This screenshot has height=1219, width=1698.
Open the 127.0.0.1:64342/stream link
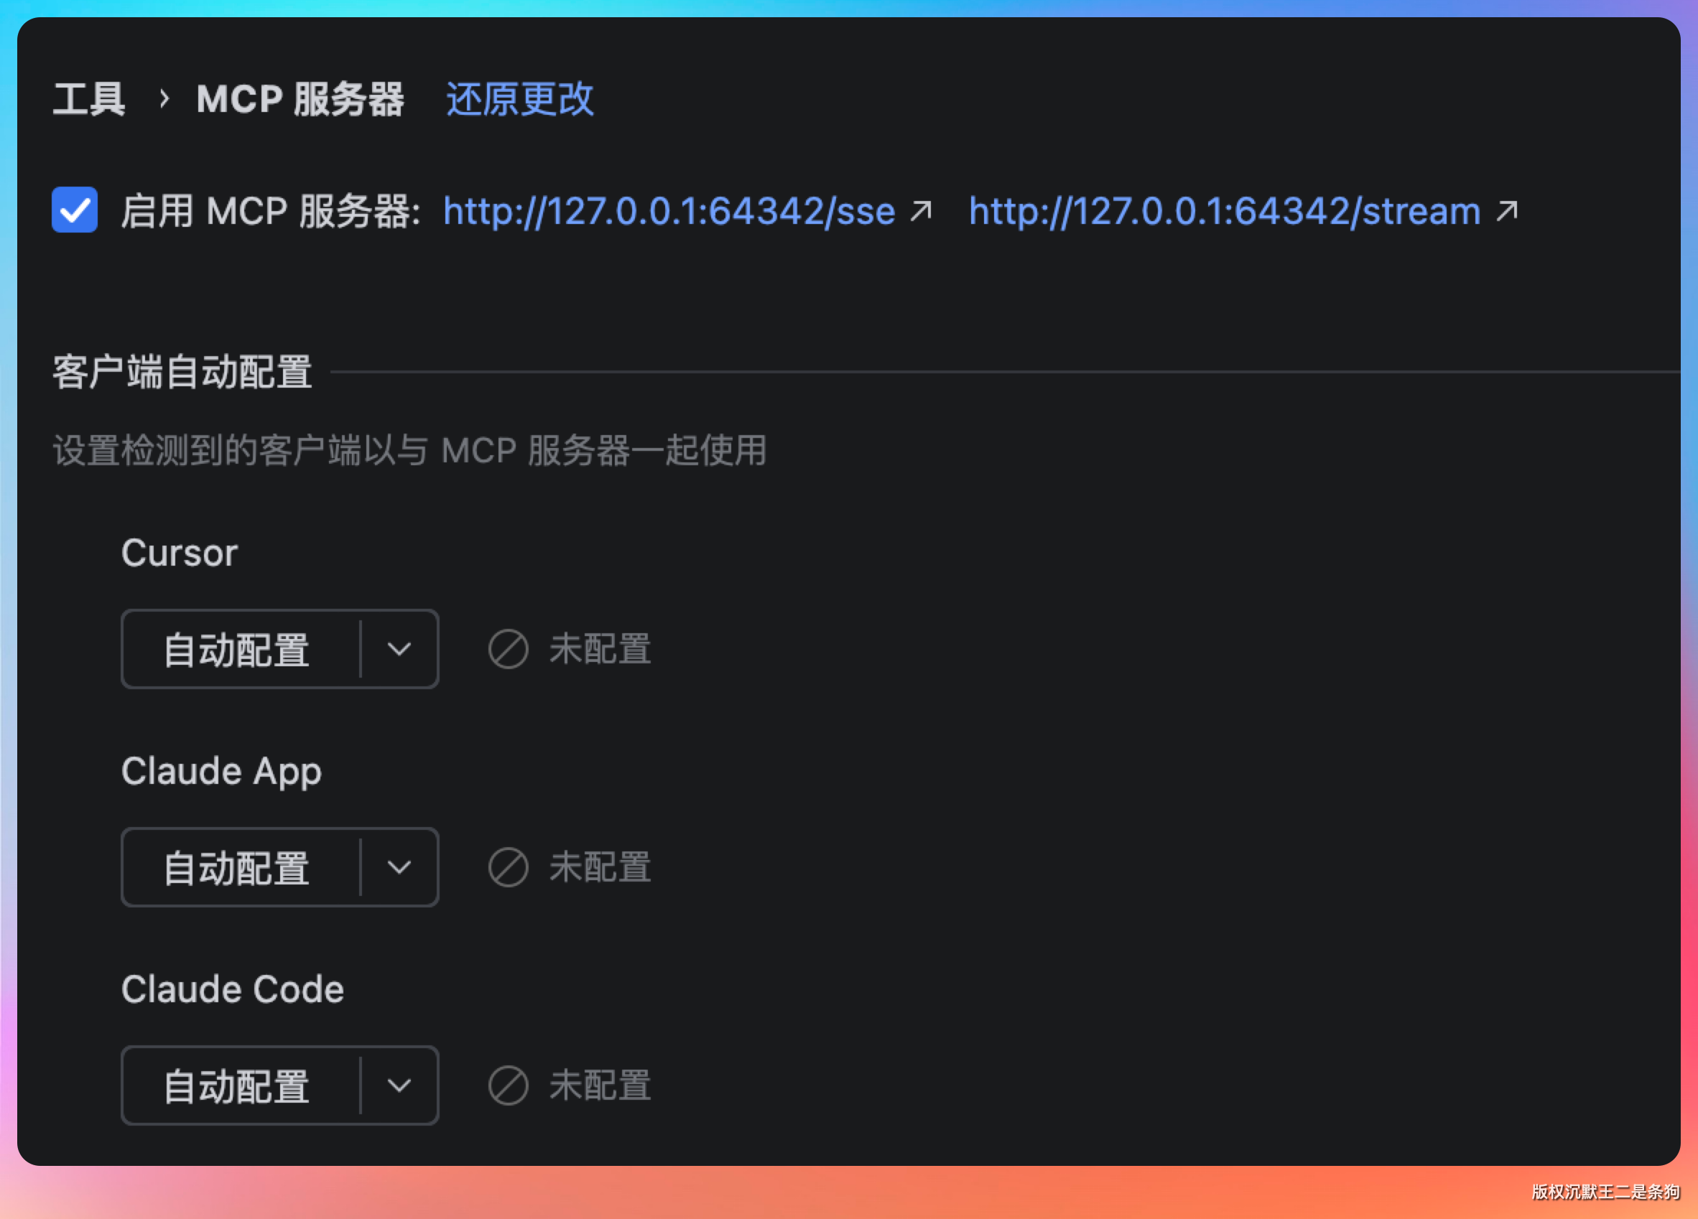(x=1224, y=211)
